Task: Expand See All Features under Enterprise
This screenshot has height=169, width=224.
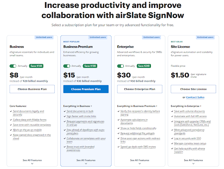Action: (x=140, y=162)
